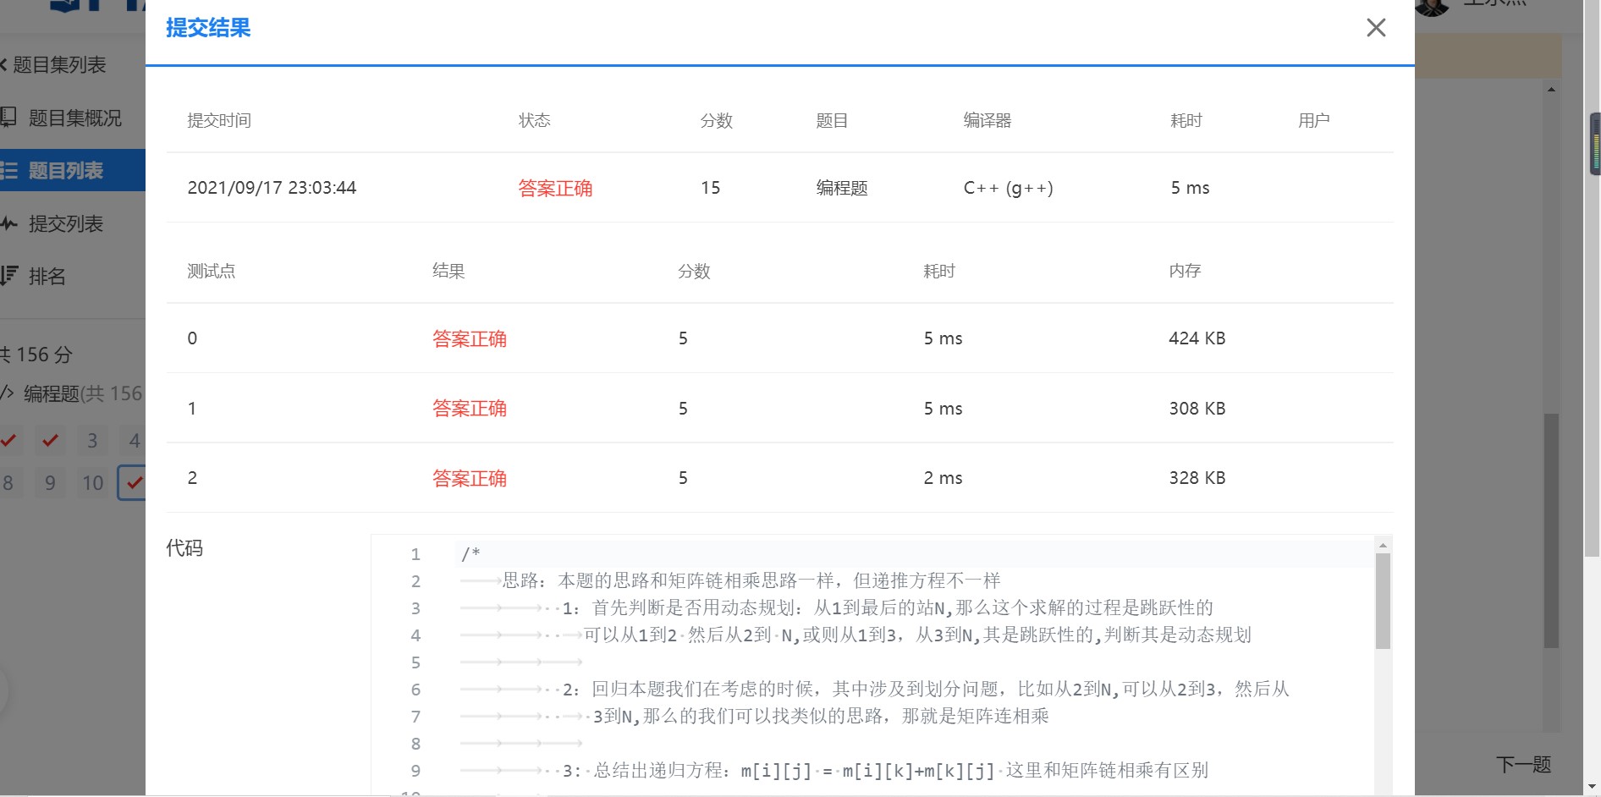1601x797 pixels.
Task: Click the ranking icon next to 排名
Action: [8, 276]
